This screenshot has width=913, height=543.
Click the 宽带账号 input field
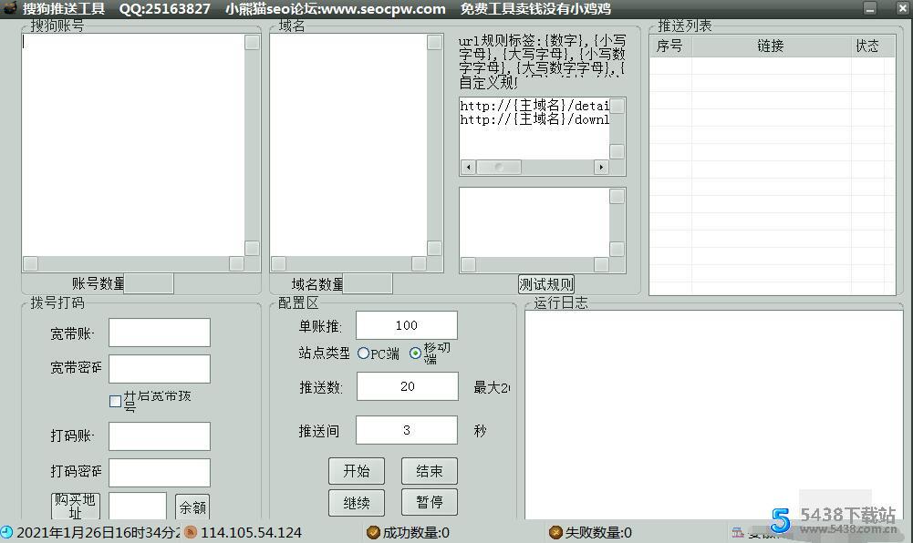[160, 333]
